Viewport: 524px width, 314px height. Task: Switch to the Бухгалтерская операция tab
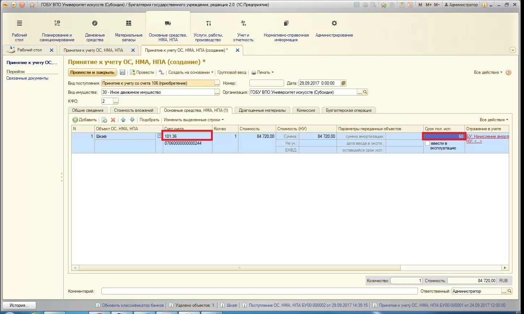pos(349,110)
